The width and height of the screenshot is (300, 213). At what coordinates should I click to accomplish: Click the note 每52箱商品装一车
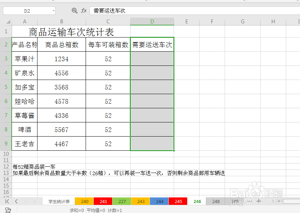(x=34, y=167)
